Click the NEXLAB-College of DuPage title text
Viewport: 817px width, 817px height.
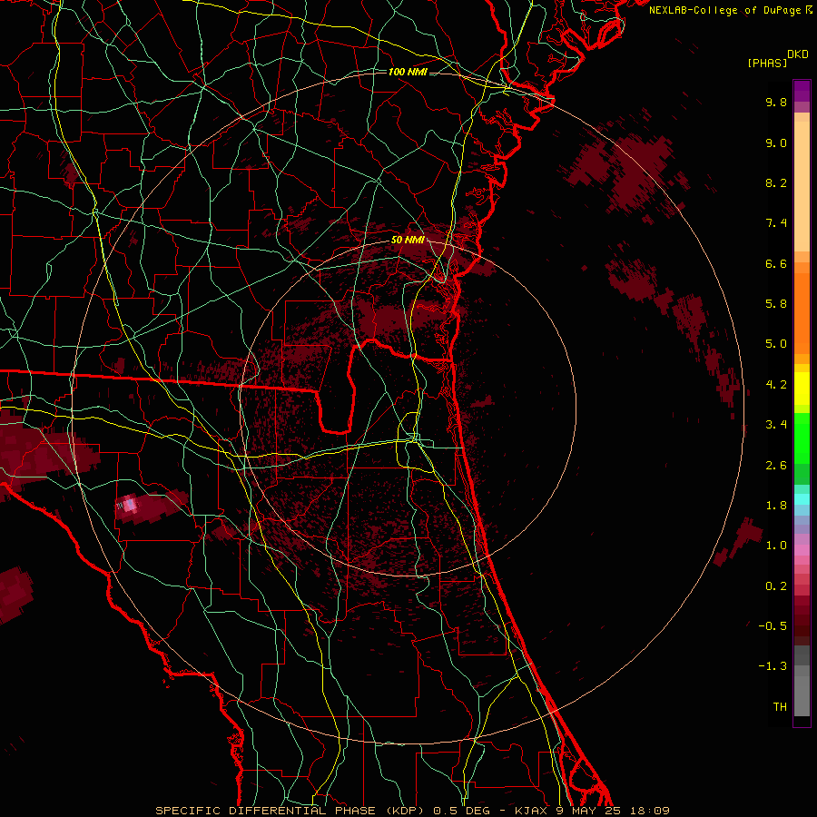click(x=724, y=10)
